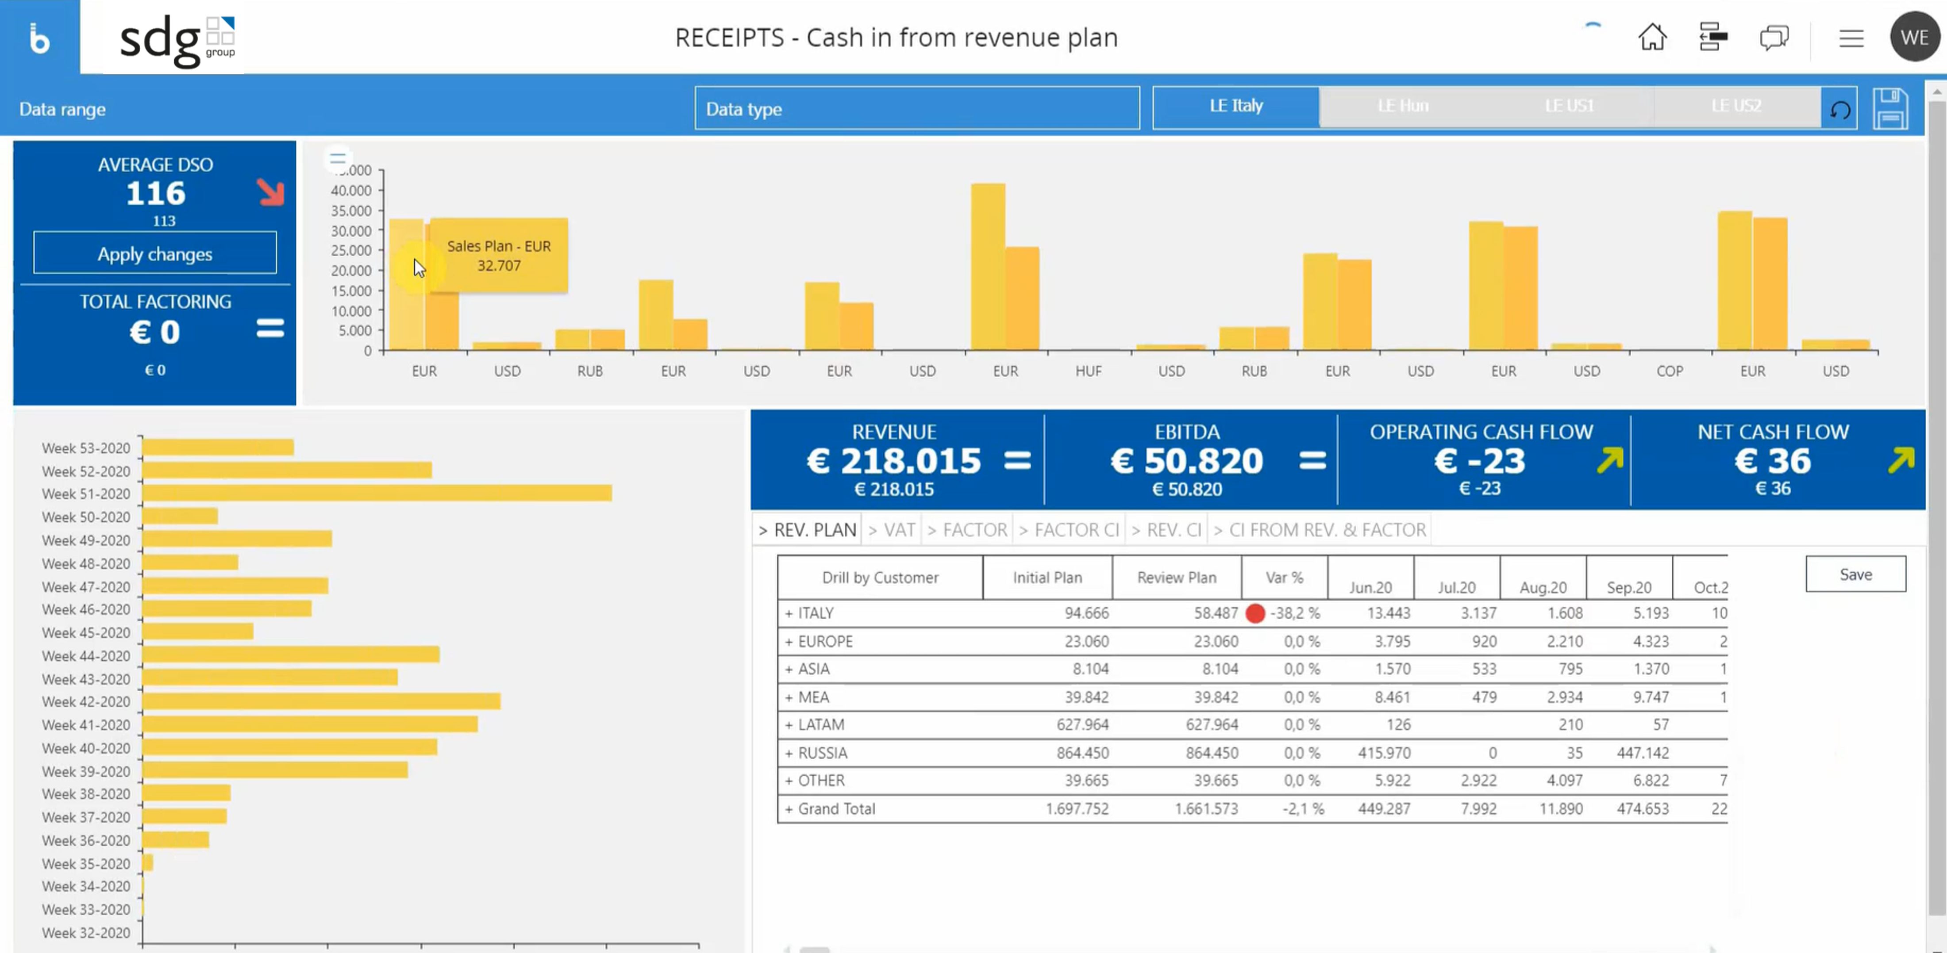Viewport: 1947px width, 953px height.
Task: Open the Data type dropdown
Action: [917, 108]
